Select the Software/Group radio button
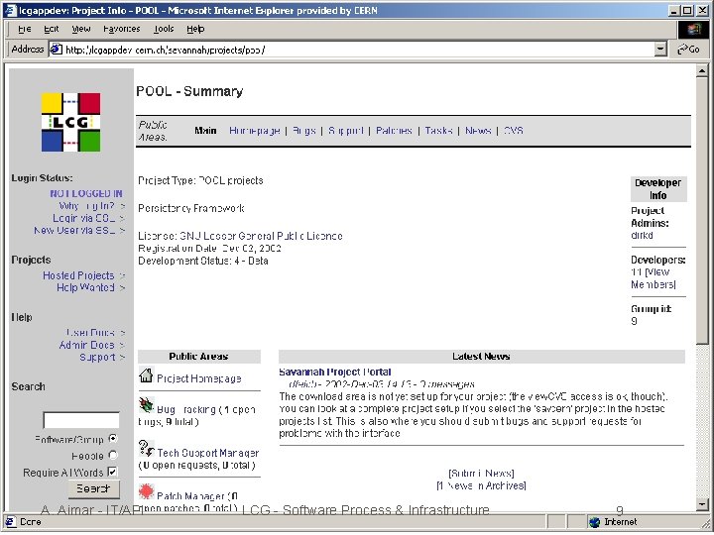The image size is (714, 535). (113, 439)
